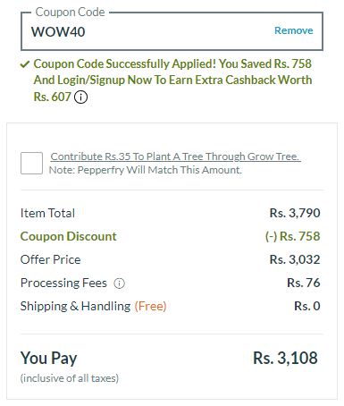Click the Offer Price value Rs. 3,032

point(295,259)
